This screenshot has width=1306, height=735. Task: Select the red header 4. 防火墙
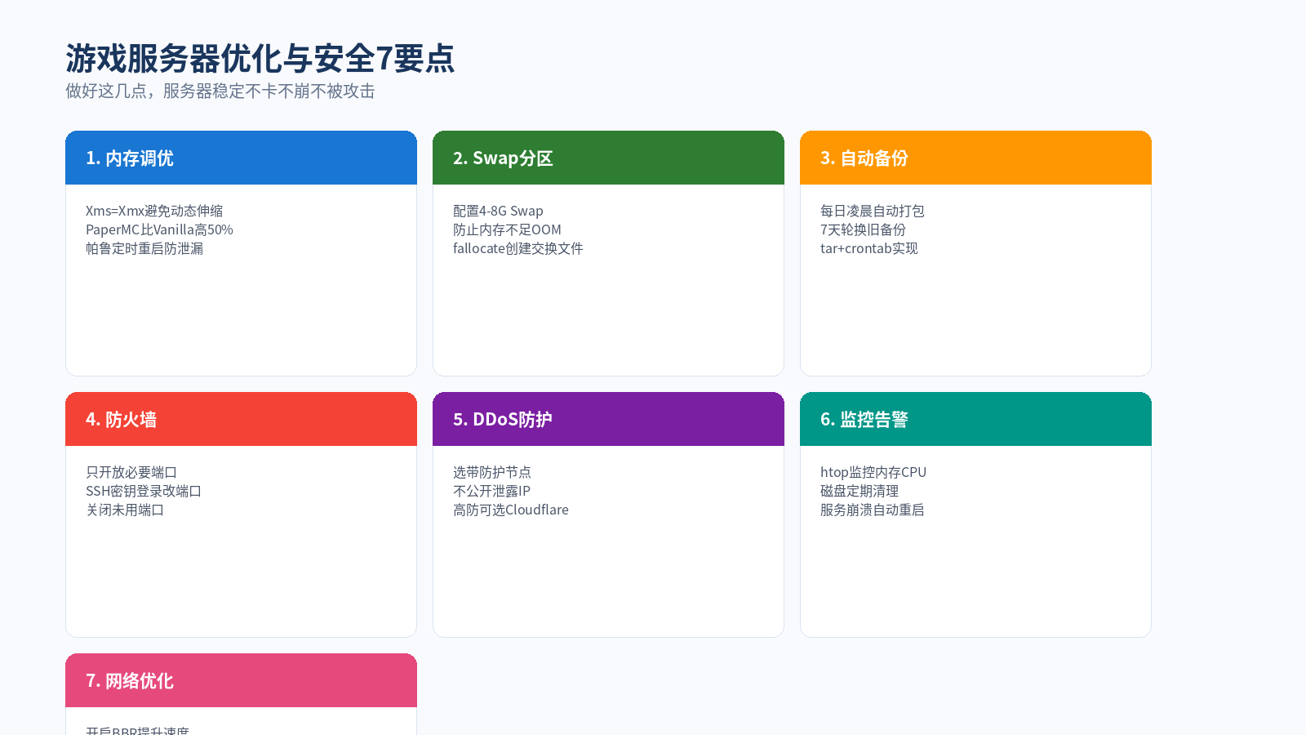point(241,419)
